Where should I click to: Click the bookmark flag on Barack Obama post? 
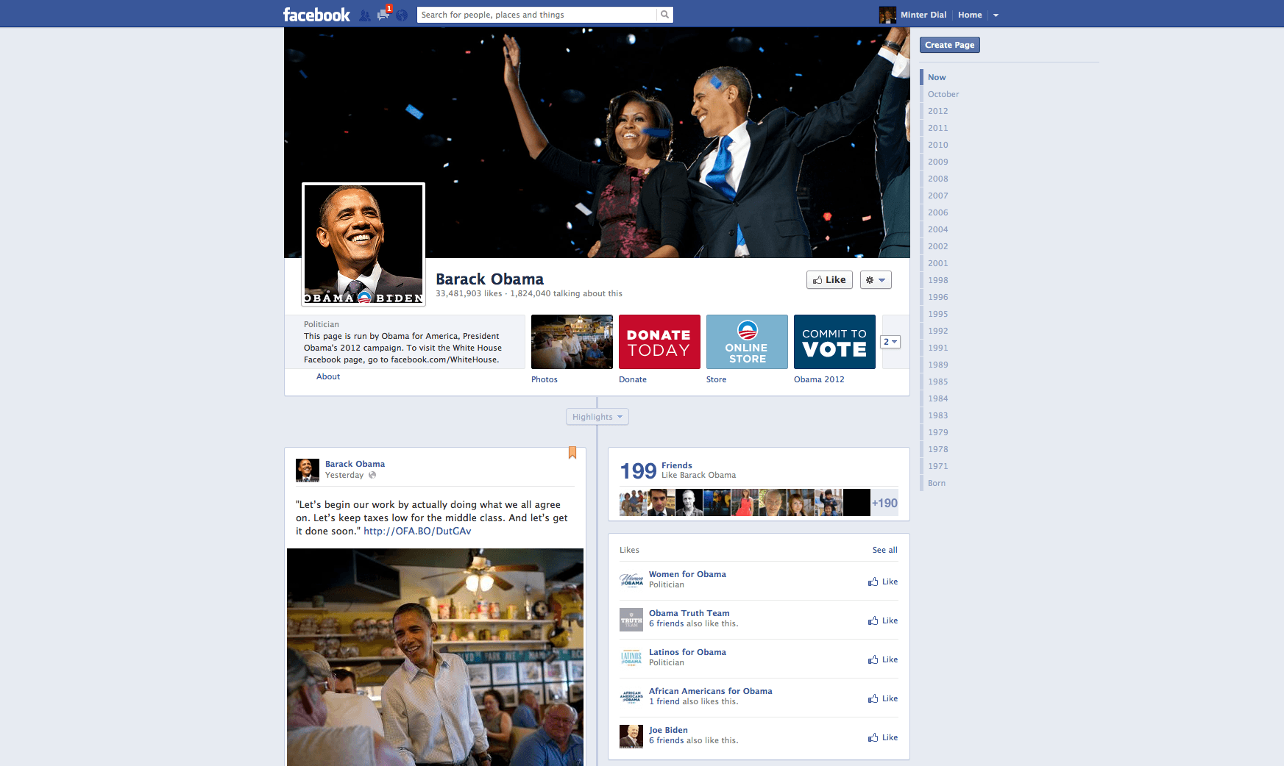coord(572,453)
